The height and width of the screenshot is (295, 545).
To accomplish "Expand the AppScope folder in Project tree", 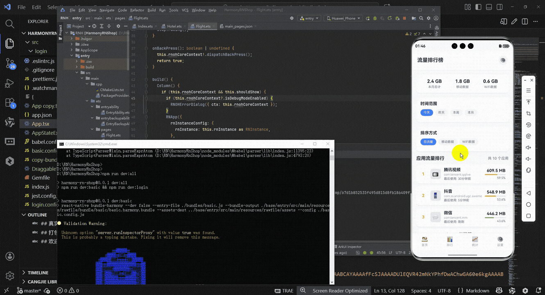I will point(72,50).
